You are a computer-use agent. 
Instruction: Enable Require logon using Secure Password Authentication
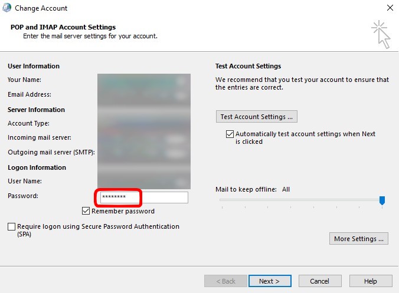tap(12, 226)
